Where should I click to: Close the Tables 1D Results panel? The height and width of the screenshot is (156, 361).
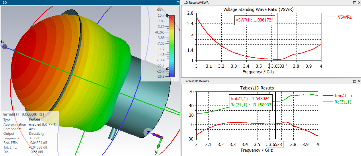pos(359,81)
